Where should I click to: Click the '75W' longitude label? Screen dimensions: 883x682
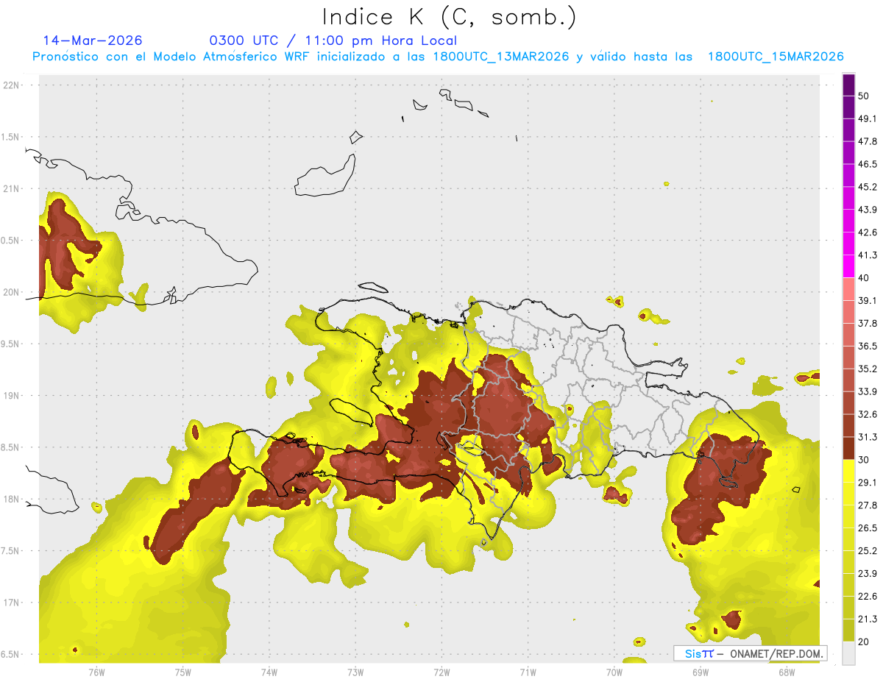coord(183,672)
